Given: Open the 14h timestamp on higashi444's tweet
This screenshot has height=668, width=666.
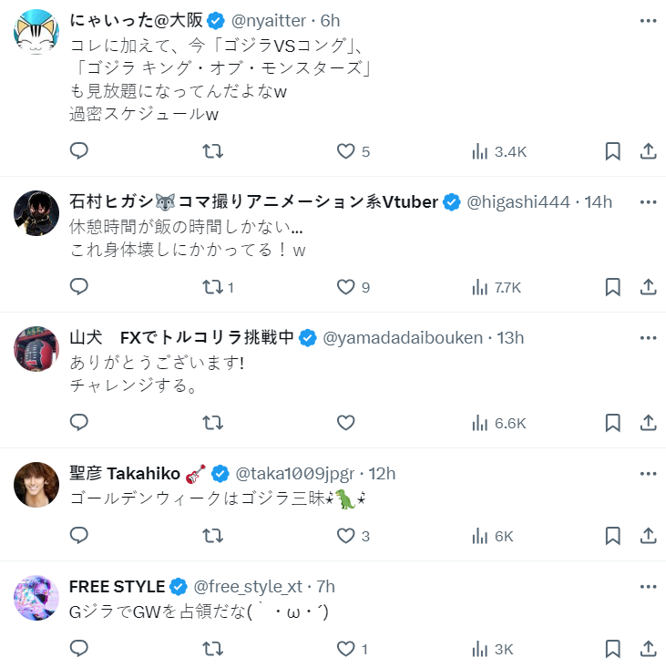Looking at the screenshot, I should [599, 201].
